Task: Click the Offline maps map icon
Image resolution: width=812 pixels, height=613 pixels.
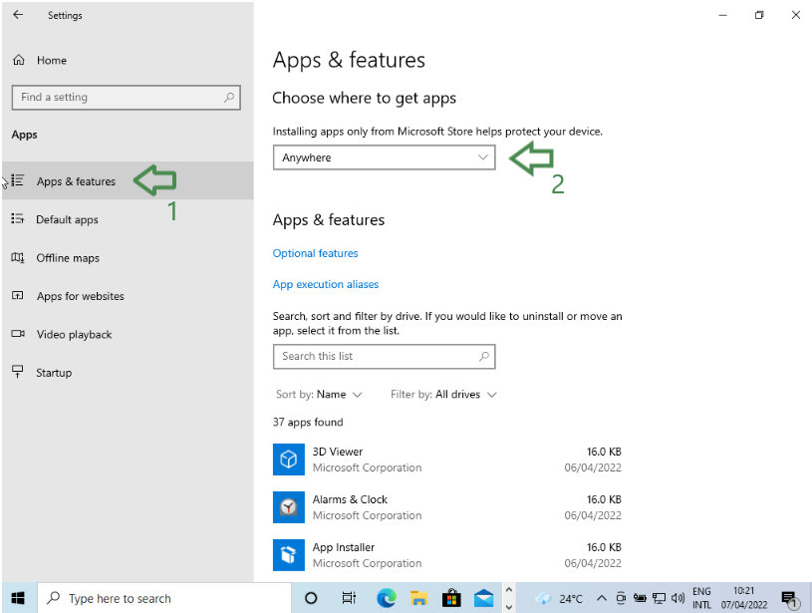Action: (x=18, y=257)
